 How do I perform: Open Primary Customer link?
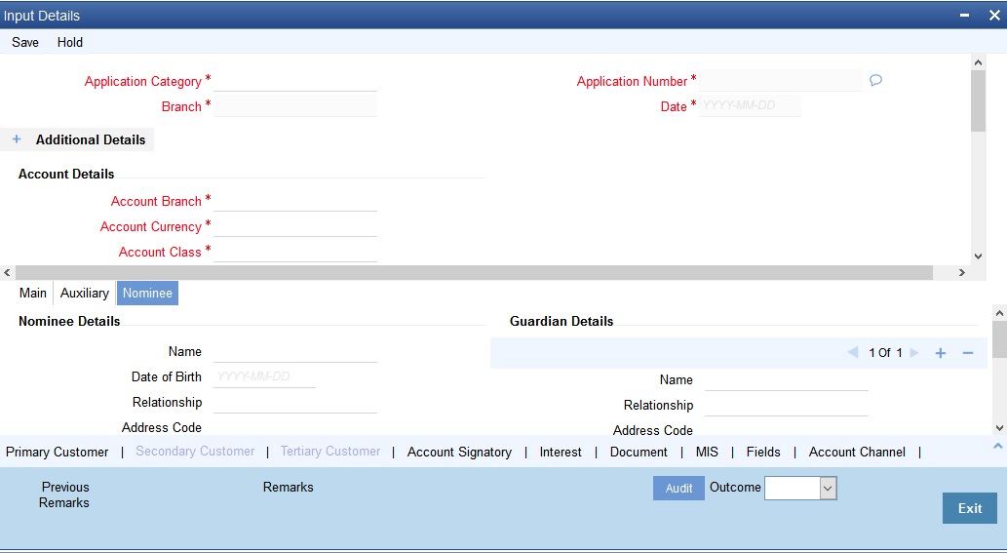tap(58, 453)
